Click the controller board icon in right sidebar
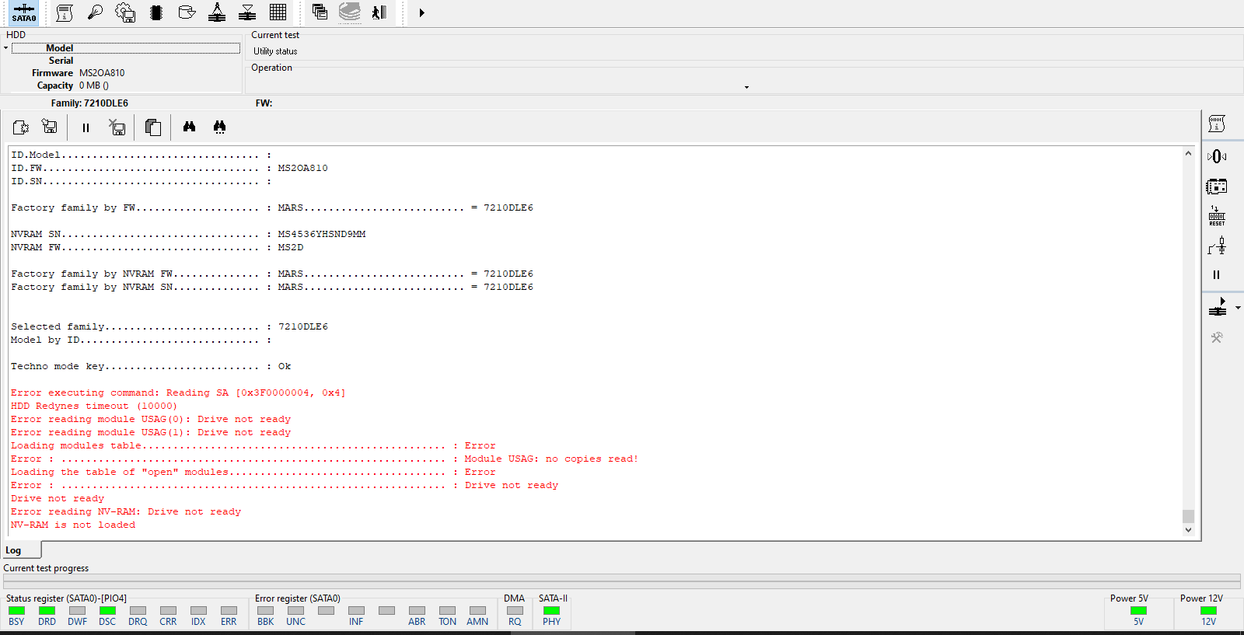The image size is (1244, 635). tap(1217, 186)
